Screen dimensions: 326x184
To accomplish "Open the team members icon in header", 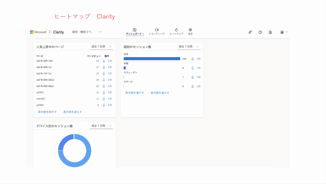I will [x=251, y=32].
